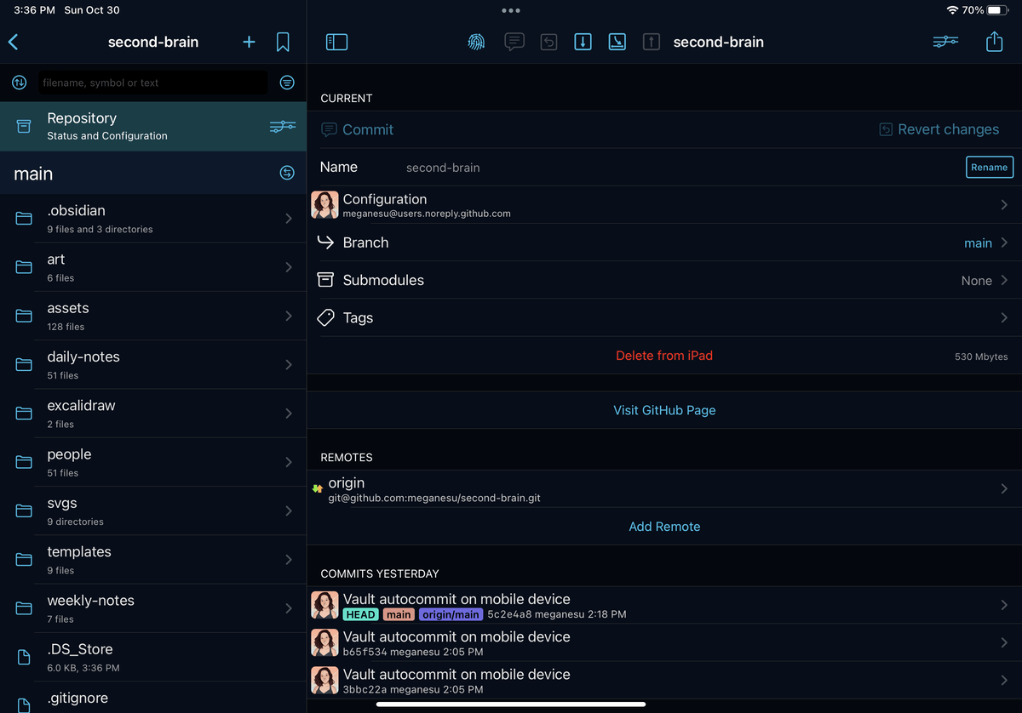Image resolution: width=1022 pixels, height=713 pixels.
Task: Tap Visit GitHub Page
Action: pos(664,410)
